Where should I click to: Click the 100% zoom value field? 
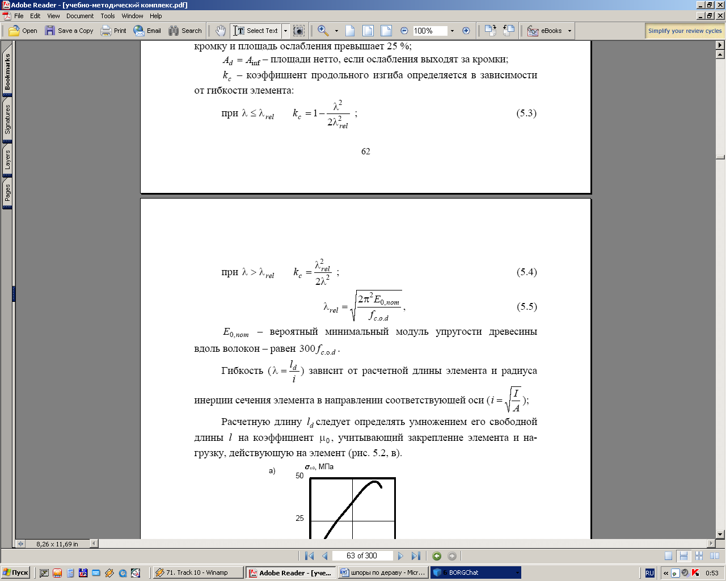pyautogui.click(x=430, y=31)
